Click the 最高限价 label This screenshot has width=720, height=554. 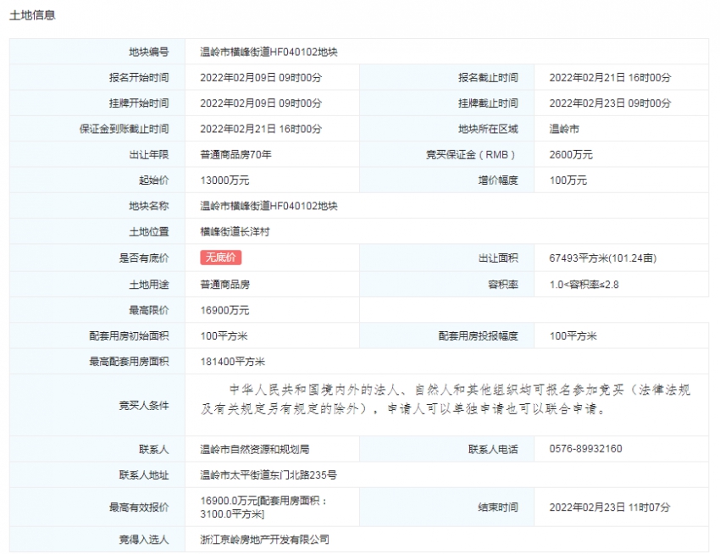point(149,310)
